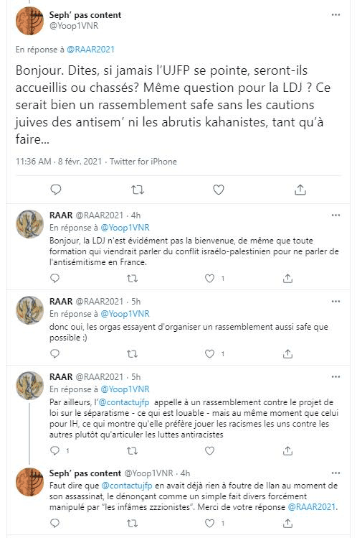
Task: Share the main tweet via share icon
Action: pos(300,190)
